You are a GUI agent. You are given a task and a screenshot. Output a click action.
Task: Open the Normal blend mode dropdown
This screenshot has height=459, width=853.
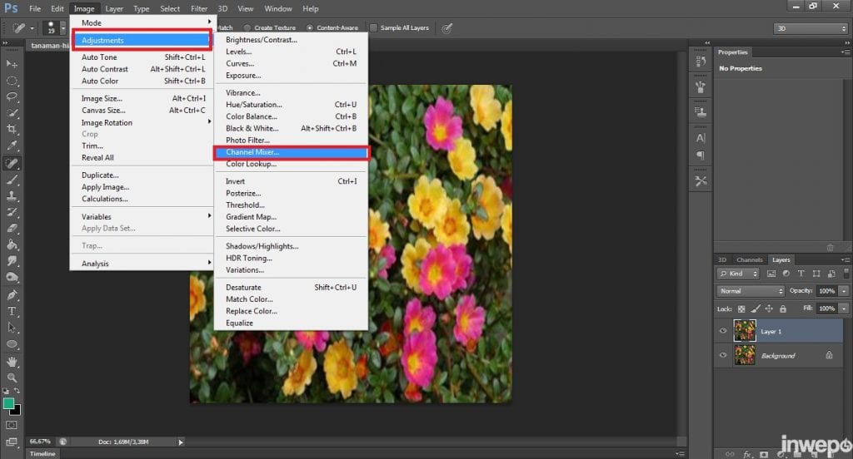pos(751,291)
